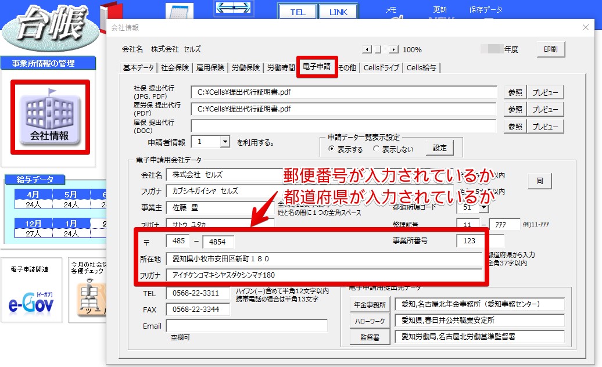Switch to the 基本データ tab

click(138, 68)
